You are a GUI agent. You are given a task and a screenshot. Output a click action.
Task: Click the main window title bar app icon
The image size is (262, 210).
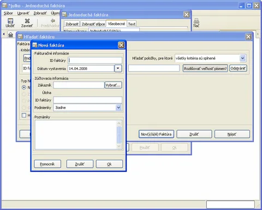pos(4,5)
